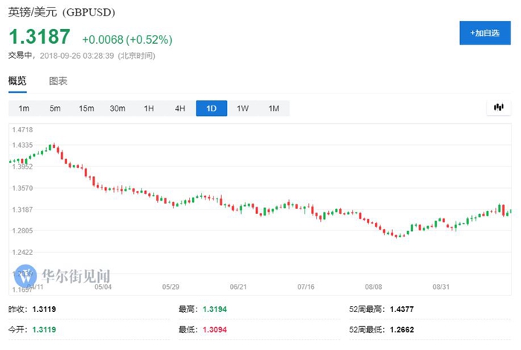Switch to the 概览 overview tab

click(17, 80)
